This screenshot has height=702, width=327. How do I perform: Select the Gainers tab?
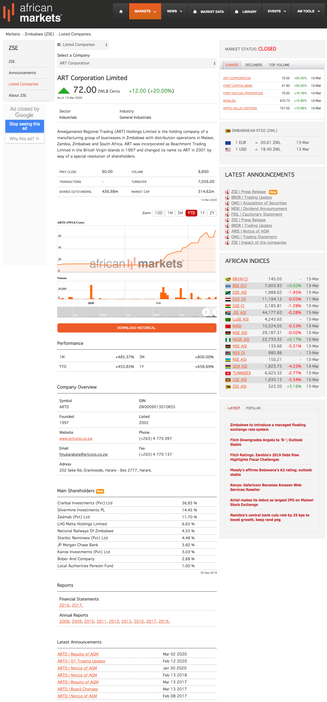[x=232, y=65]
